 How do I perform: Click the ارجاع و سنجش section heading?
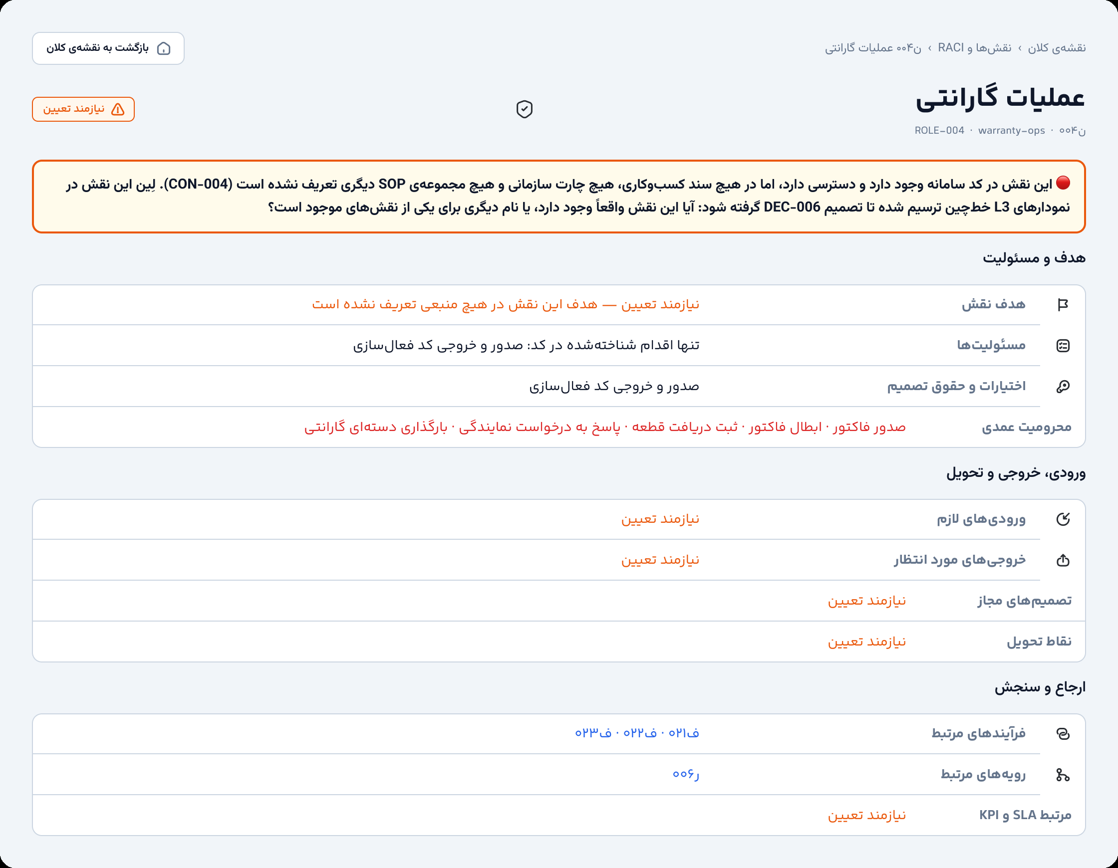[1040, 687]
